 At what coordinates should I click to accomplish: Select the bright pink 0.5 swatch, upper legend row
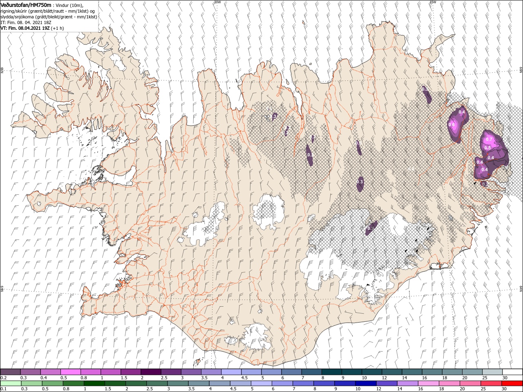71,372
